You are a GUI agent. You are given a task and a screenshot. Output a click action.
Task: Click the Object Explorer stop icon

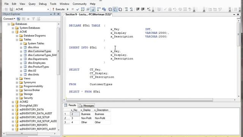(28, 19)
